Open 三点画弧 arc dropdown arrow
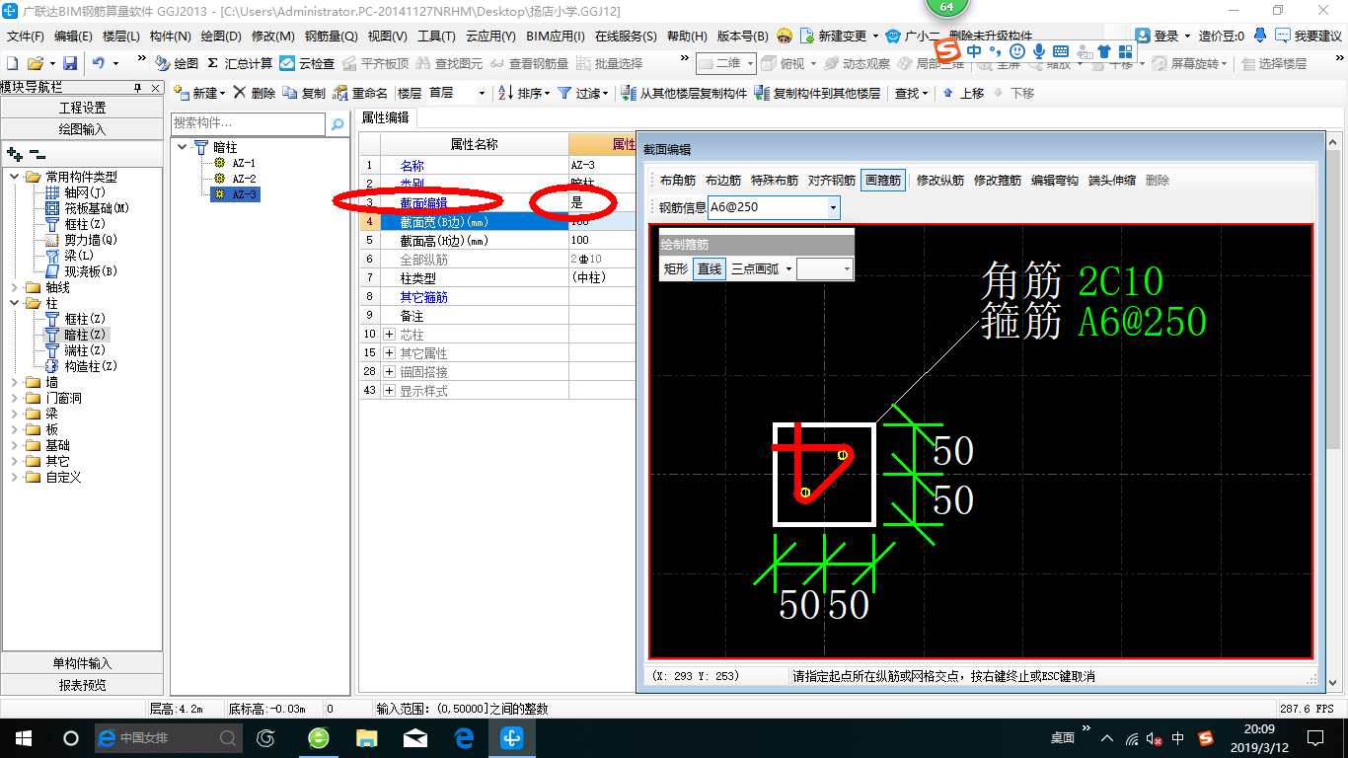Image resolution: width=1348 pixels, height=758 pixels. 788,268
